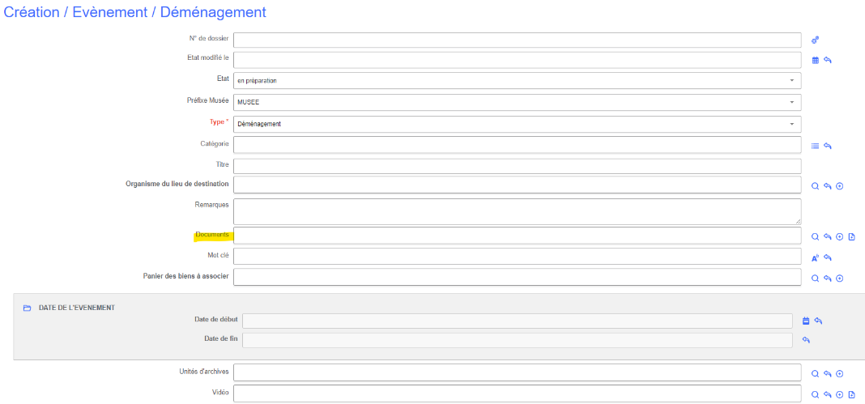Click the thesaurus 'A' icon for Mot clé
This screenshot has width=865, height=404.
(816, 258)
